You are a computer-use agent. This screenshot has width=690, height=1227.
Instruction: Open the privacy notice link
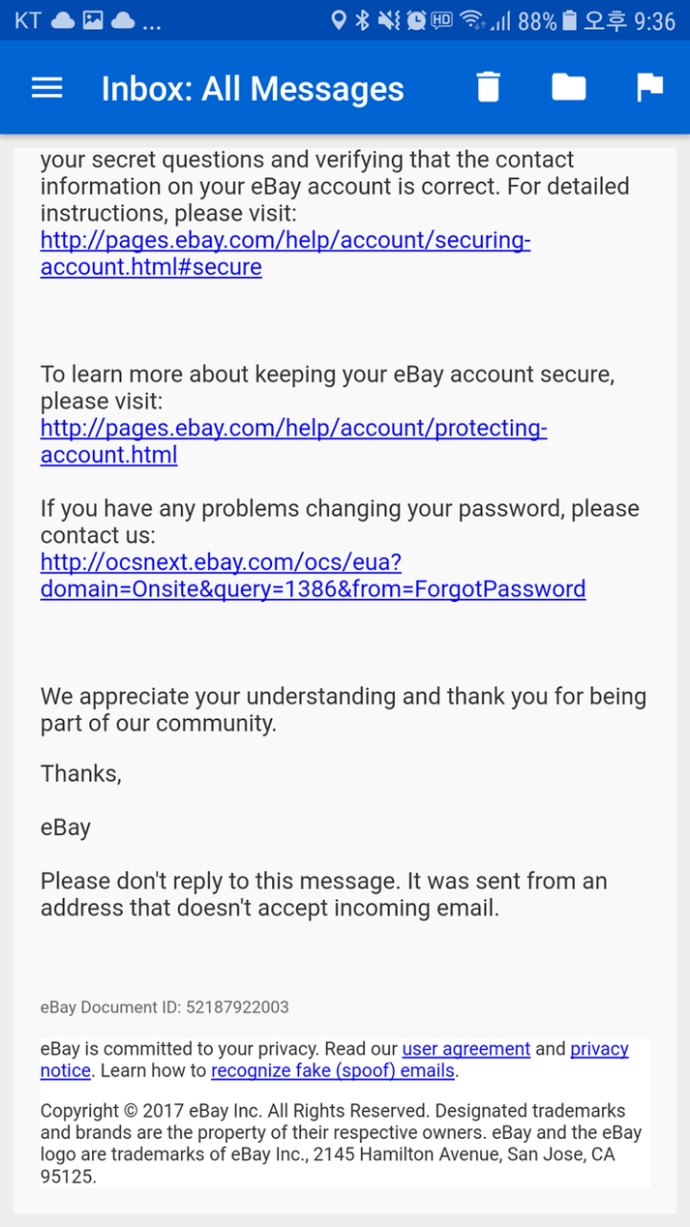coord(599,1049)
